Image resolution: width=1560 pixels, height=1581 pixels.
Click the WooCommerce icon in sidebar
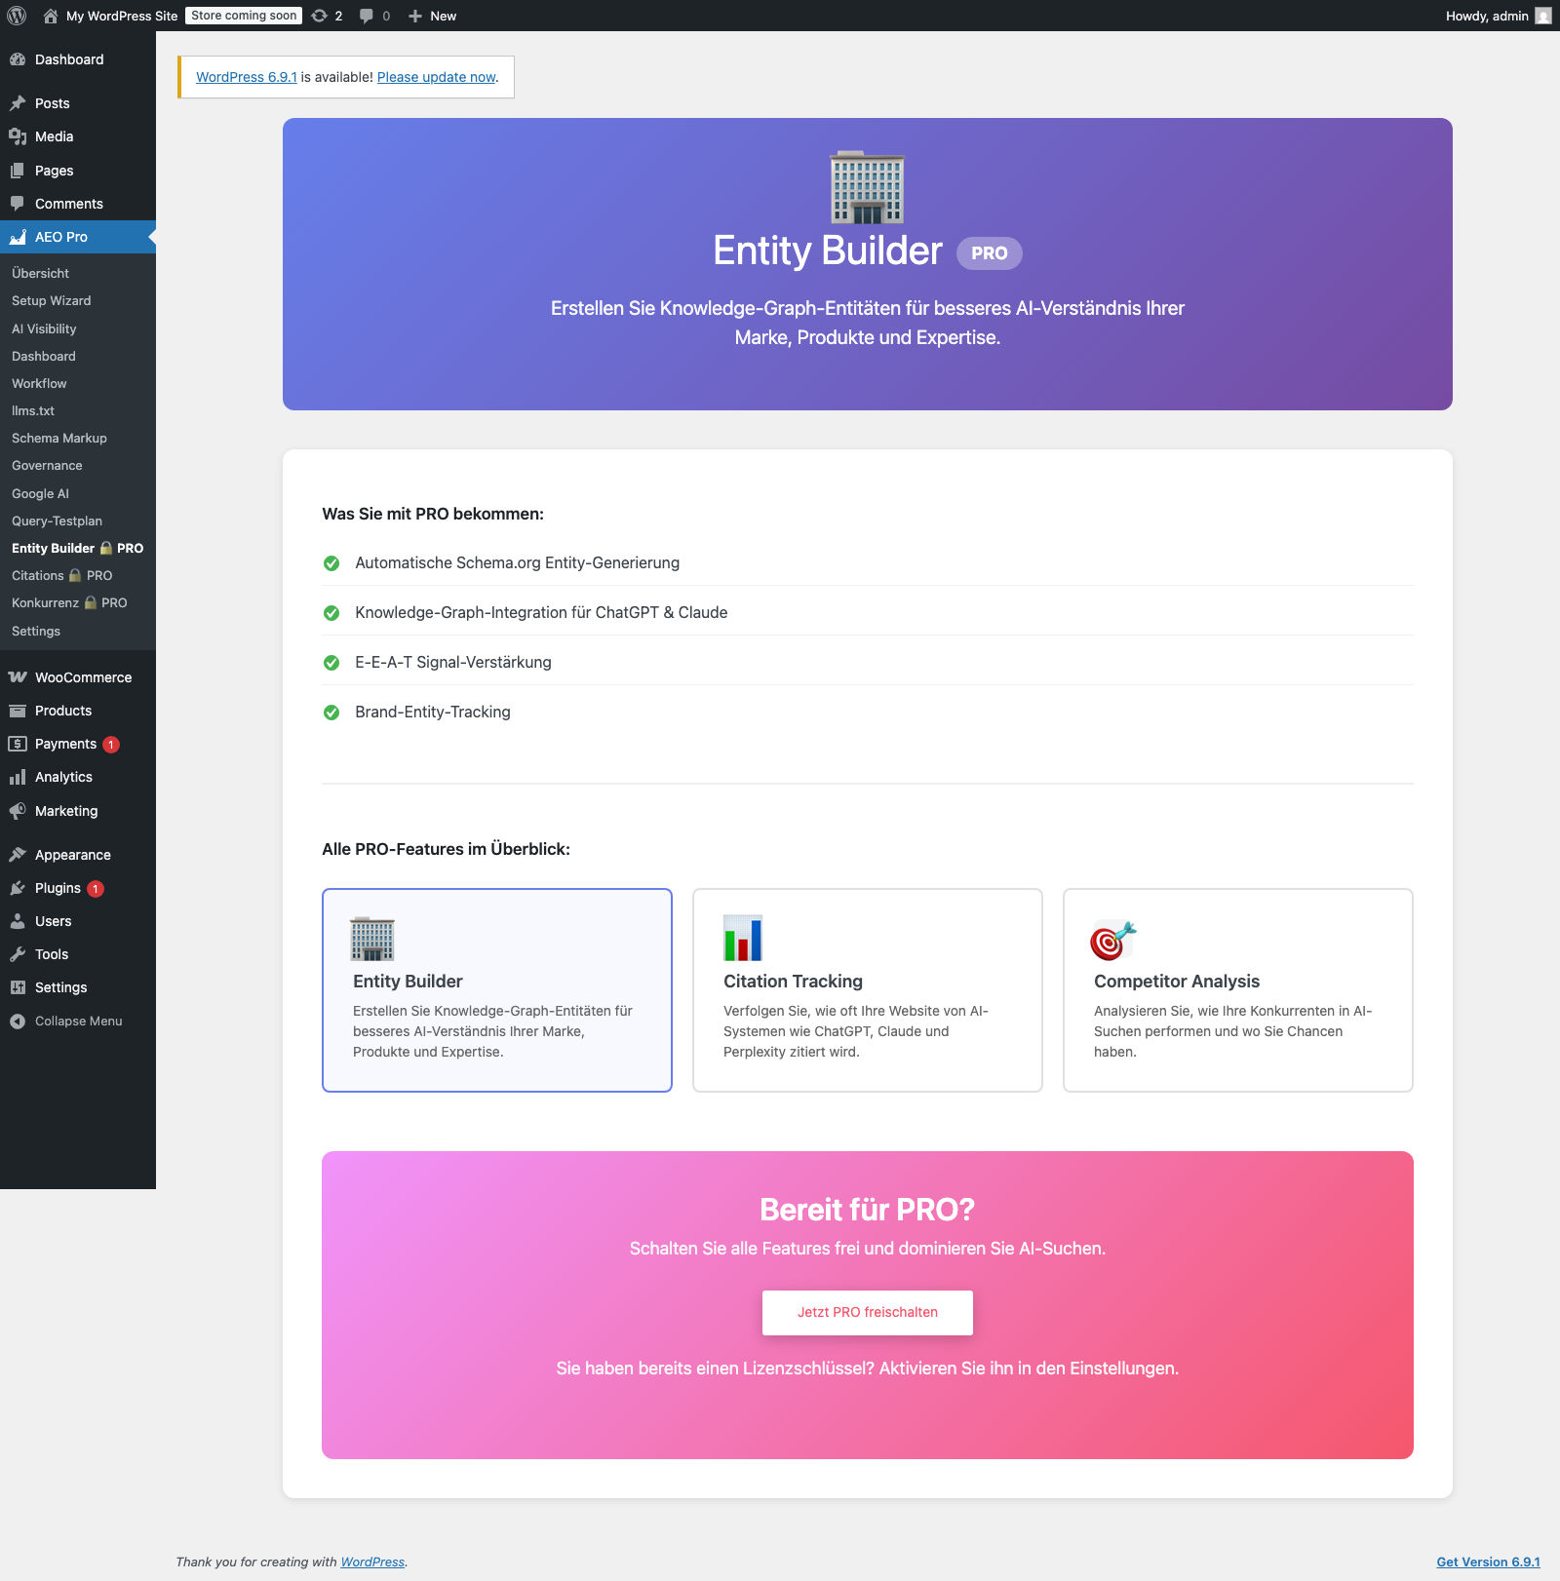(x=18, y=677)
